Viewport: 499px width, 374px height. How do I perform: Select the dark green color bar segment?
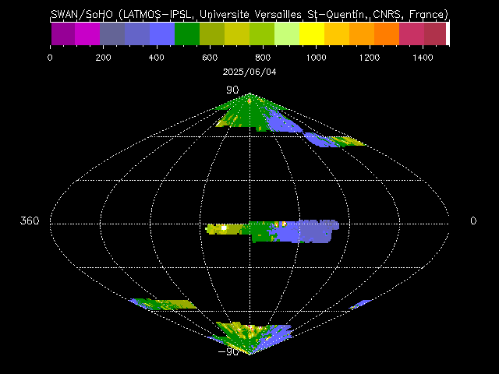[187, 34]
